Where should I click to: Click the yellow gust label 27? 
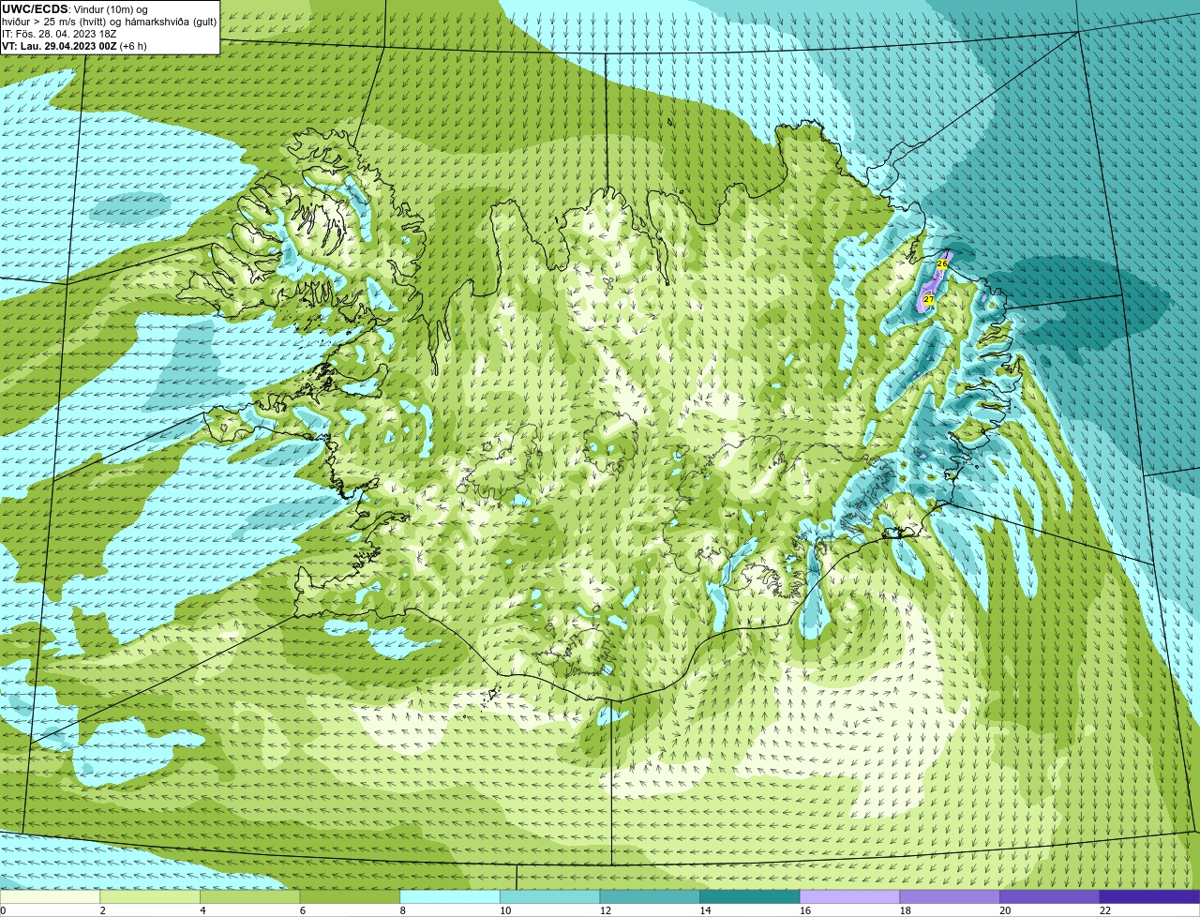pyautogui.click(x=928, y=299)
